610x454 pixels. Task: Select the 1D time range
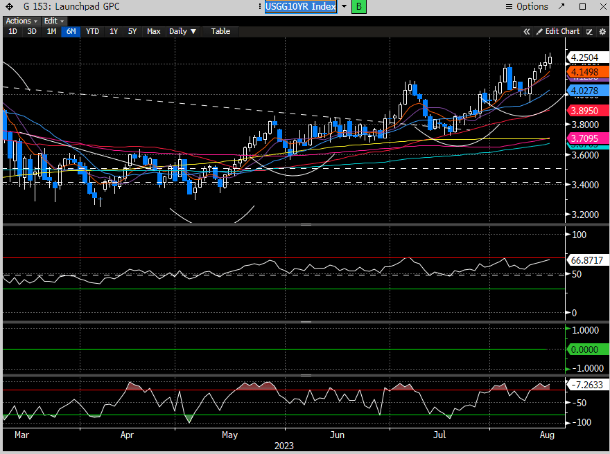[12, 31]
